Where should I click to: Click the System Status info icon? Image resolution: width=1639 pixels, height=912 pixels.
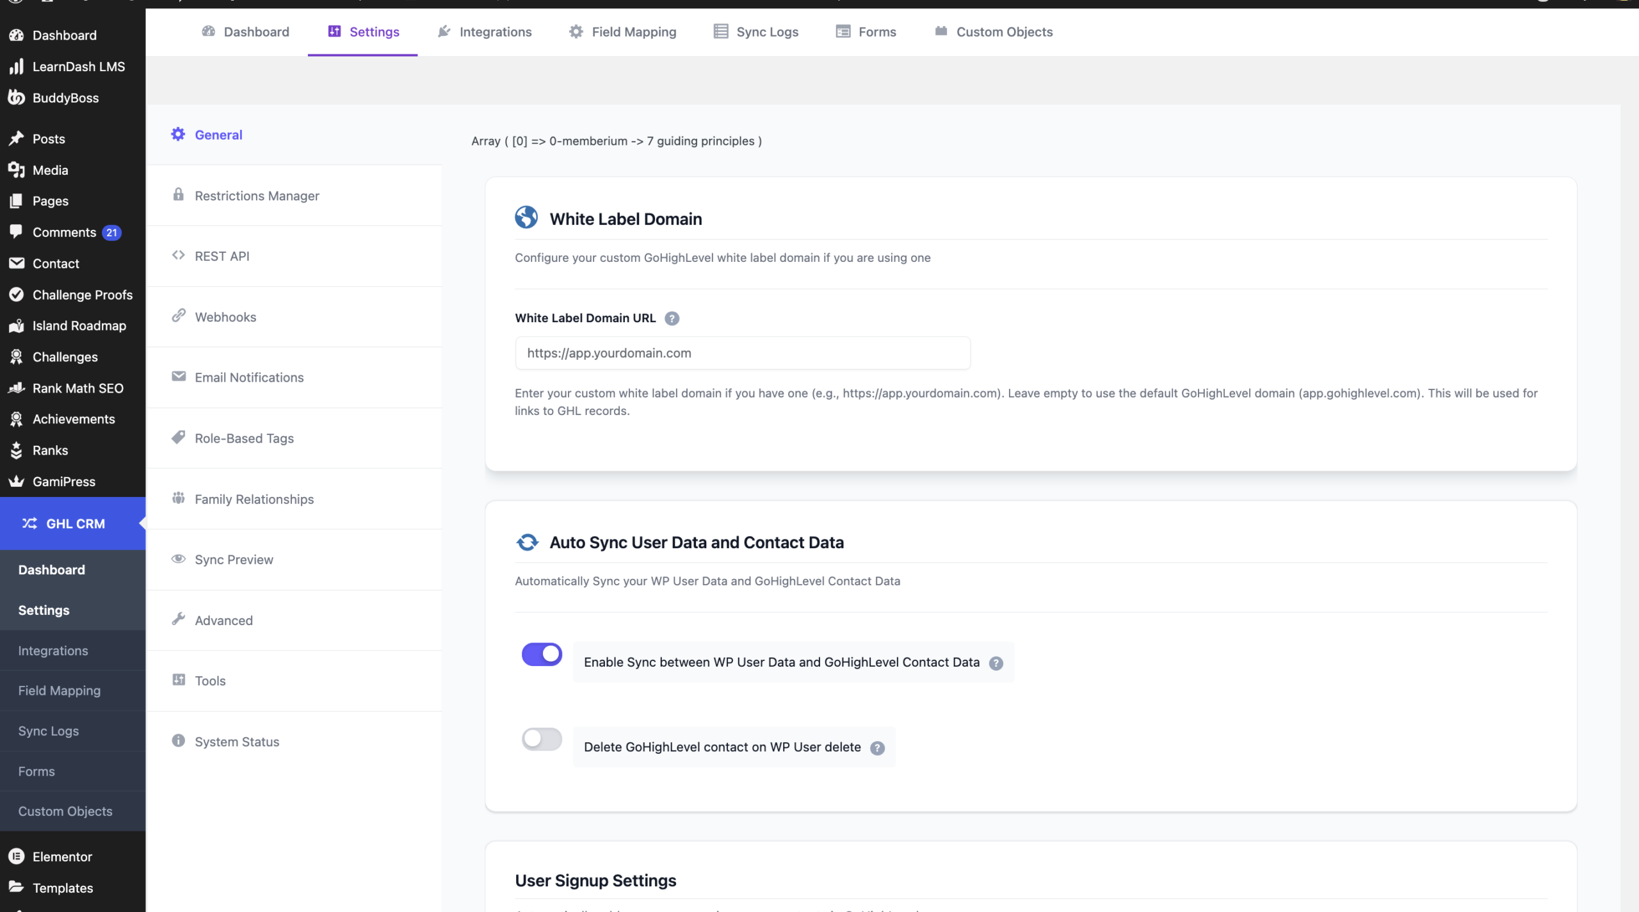178,741
